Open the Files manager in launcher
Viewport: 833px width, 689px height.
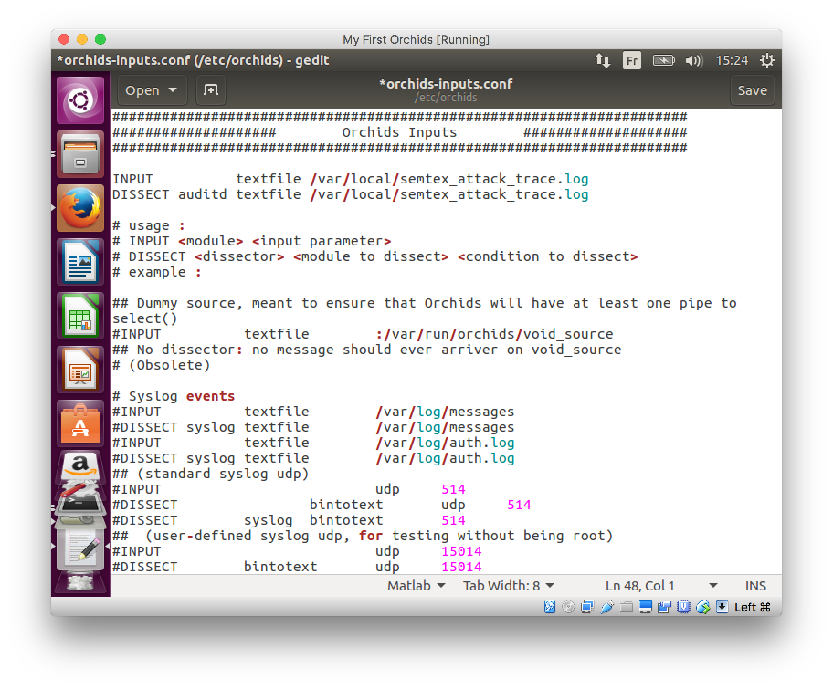[80, 154]
